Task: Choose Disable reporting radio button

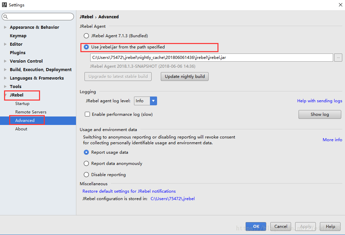Action: (x=87, y=175)
